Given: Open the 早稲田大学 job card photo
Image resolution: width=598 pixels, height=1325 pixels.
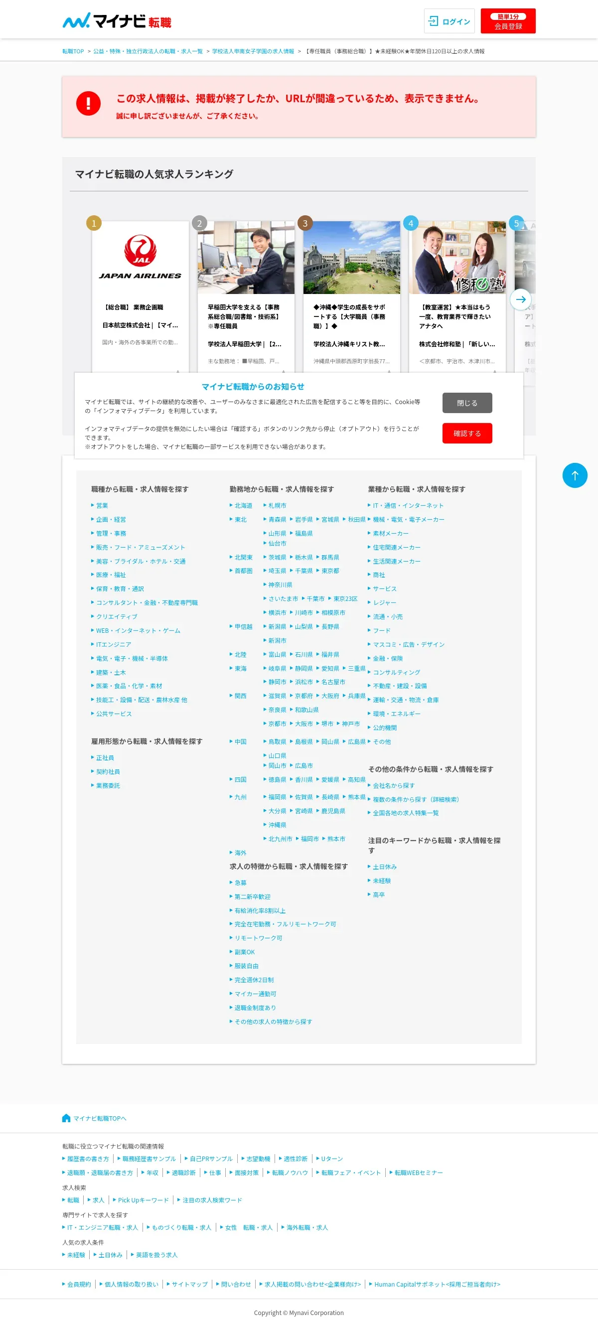Looking at the screenshot, I should point(246,258).
